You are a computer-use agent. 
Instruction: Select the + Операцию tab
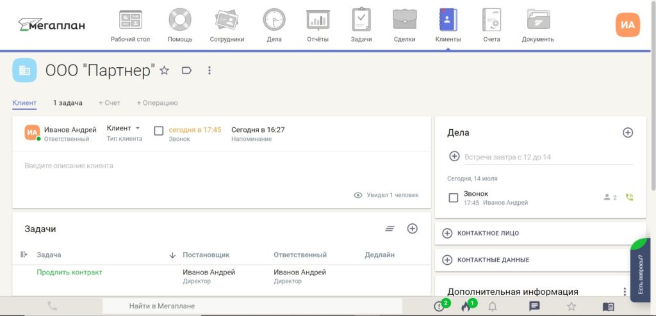158,103
